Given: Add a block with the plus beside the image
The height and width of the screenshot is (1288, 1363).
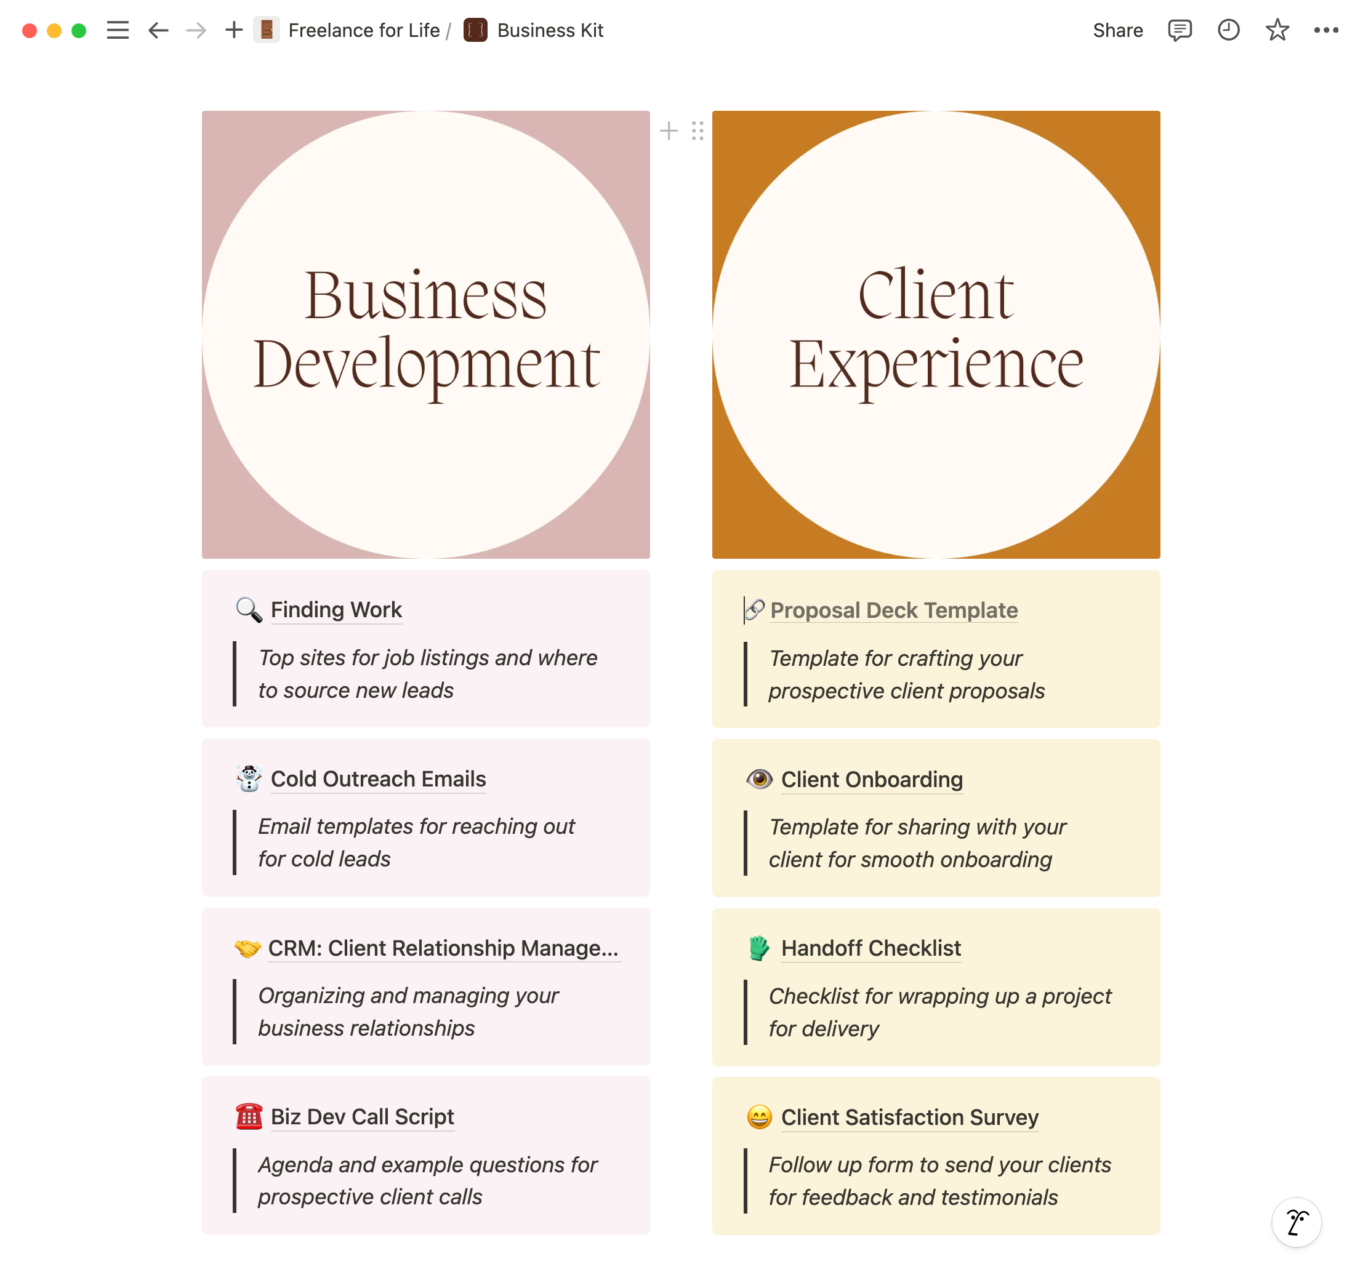Looking at the screenshot, I should point(669,130).
